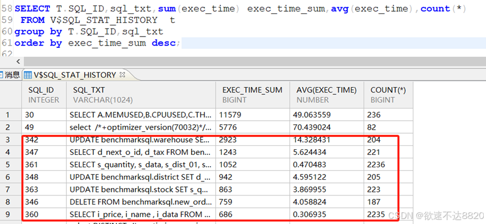The width and height of the screenshot is (486, 224).
Task: Click the EXEC_TIME_SUM value 1243
Action: (253, 152)
